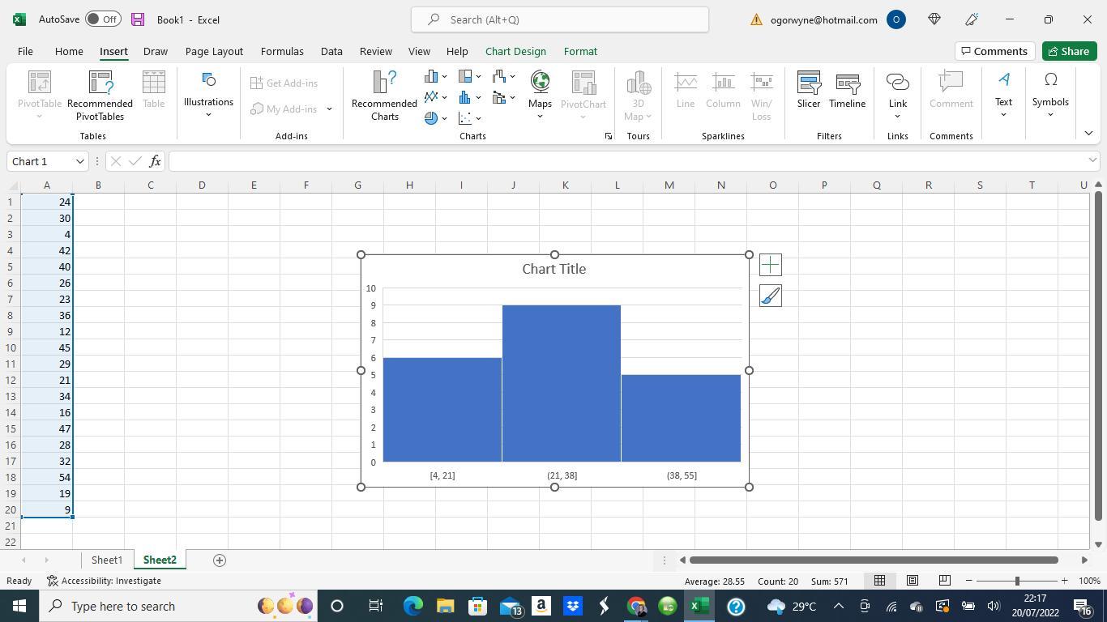Insert a Slicer filter
1107x622 pixels.
[808, 90]
